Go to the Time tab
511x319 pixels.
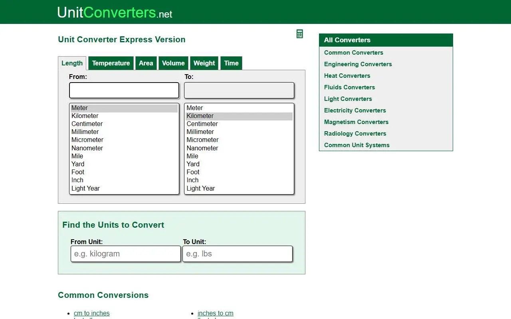[232, 63]
